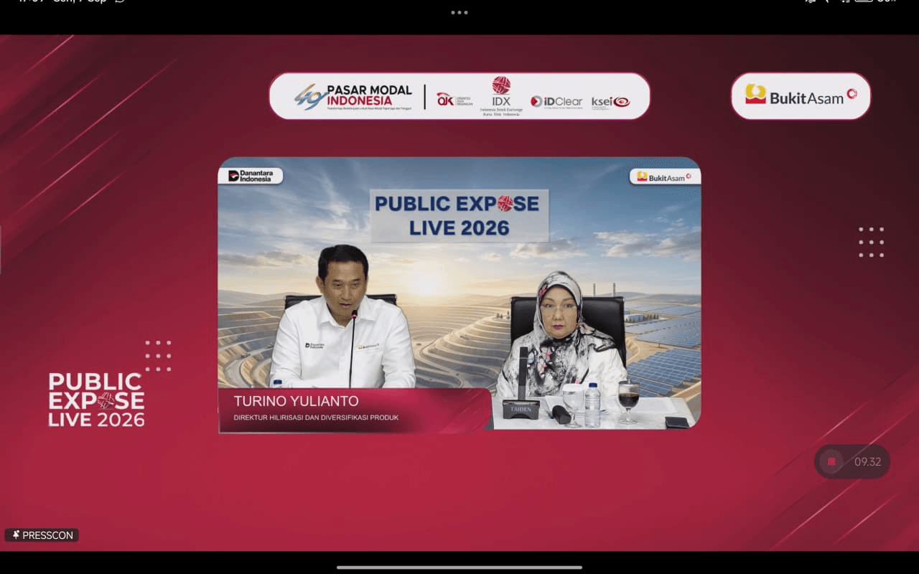Click the Danantara Indonesia badge in the video
The image size is (919, 574).
[251, 176]
